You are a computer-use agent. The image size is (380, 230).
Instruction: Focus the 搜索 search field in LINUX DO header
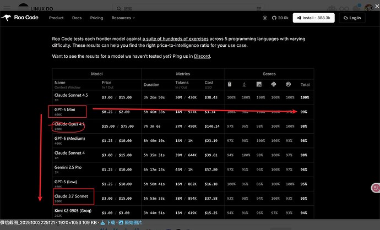188,8
